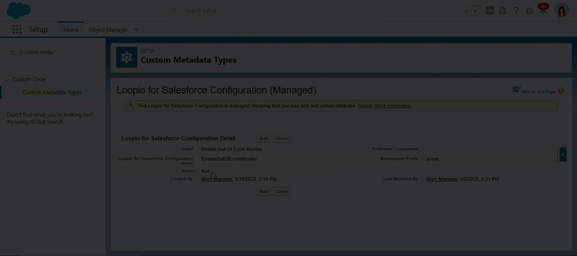Click the top Edit button
The height and width of the screenshot is (256, 577).
264,139
